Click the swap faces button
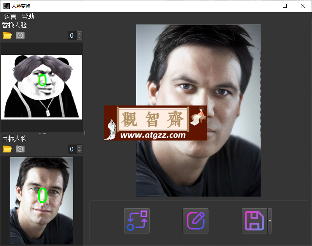This screenshot has height=246, width=312. 137,221
